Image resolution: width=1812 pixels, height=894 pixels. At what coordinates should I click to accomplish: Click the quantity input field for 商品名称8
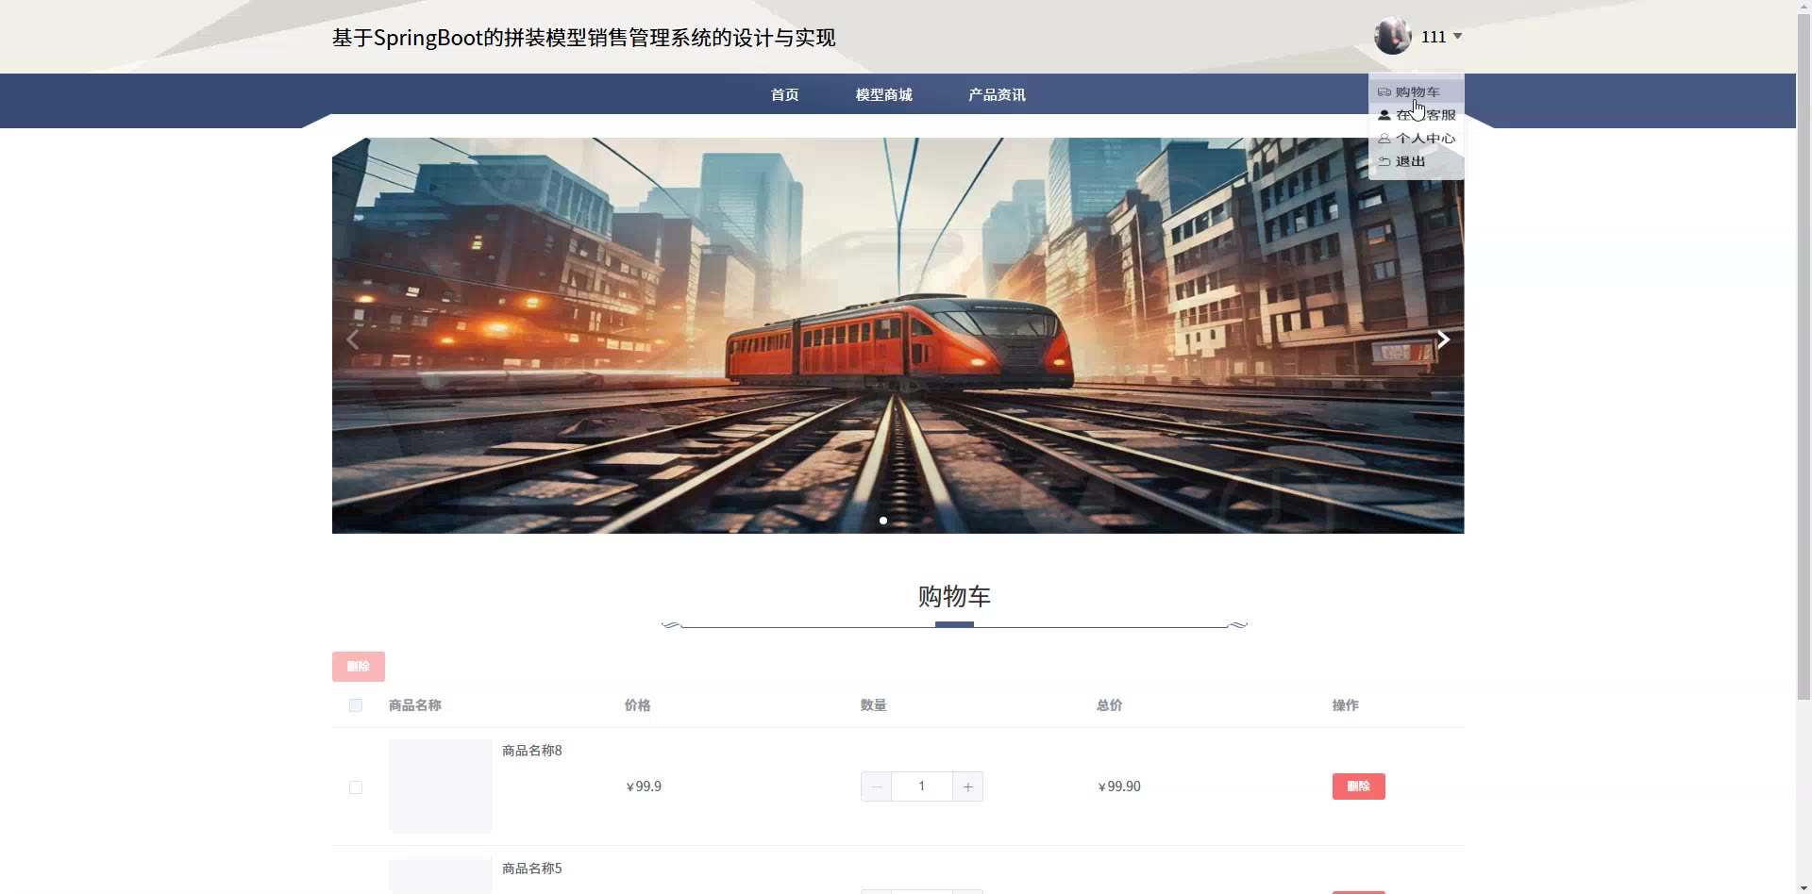(x=922, y=786)
